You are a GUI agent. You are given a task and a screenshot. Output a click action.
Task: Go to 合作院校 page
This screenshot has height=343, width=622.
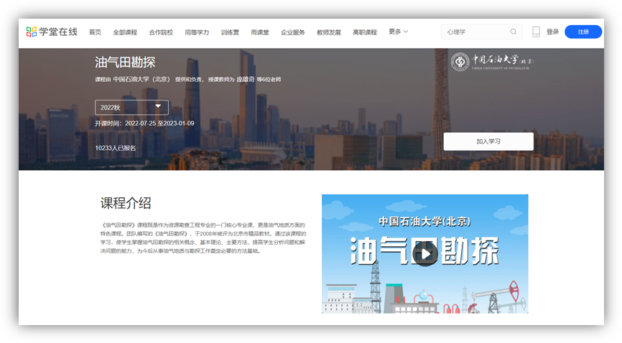tap(161, 32)
